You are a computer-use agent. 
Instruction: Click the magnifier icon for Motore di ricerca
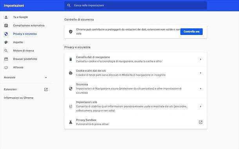(6, 51)
